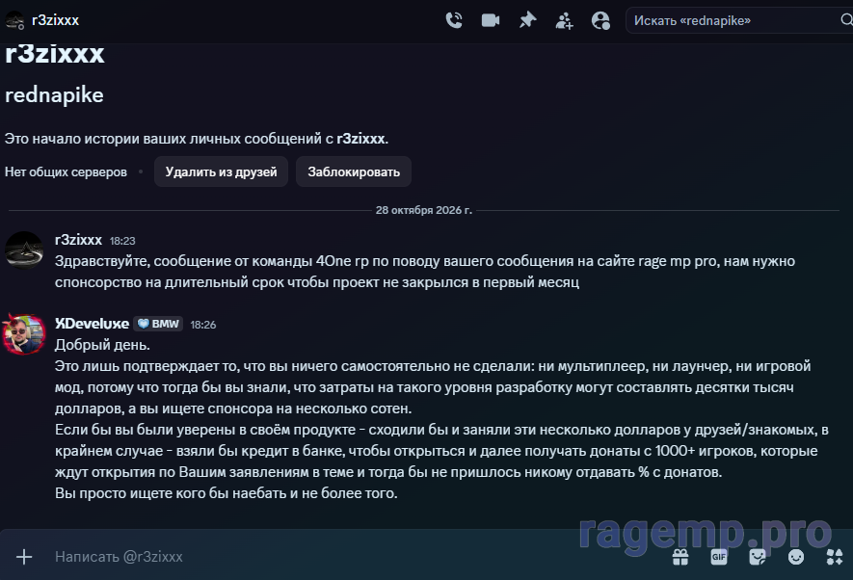Image resolution: width=853 pixels, height=580 pixels.
Task: Click the BMW server tag badge
Action: coord(158,324)
